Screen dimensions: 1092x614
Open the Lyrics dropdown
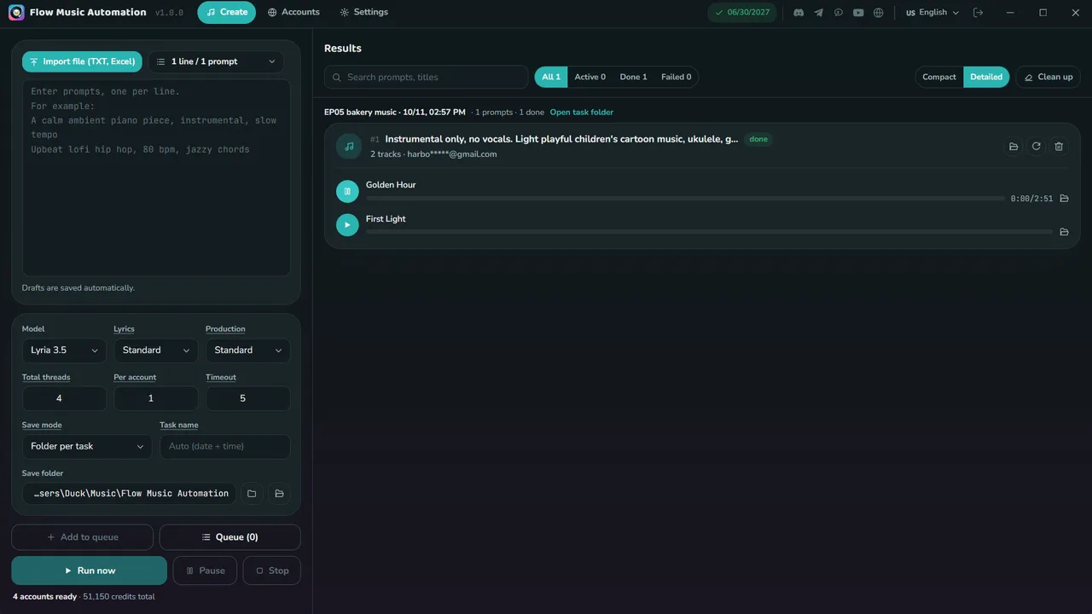click(156, 350)
